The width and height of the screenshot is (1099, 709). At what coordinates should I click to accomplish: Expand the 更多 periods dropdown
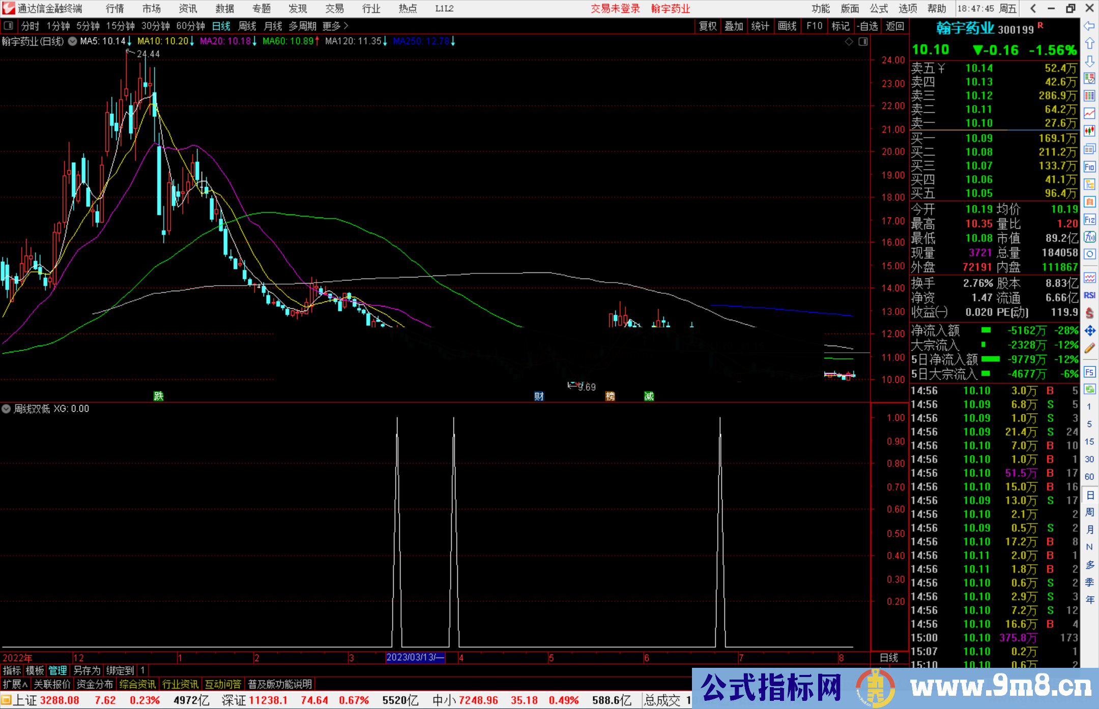pyautogui.click(x=335, y=26)
